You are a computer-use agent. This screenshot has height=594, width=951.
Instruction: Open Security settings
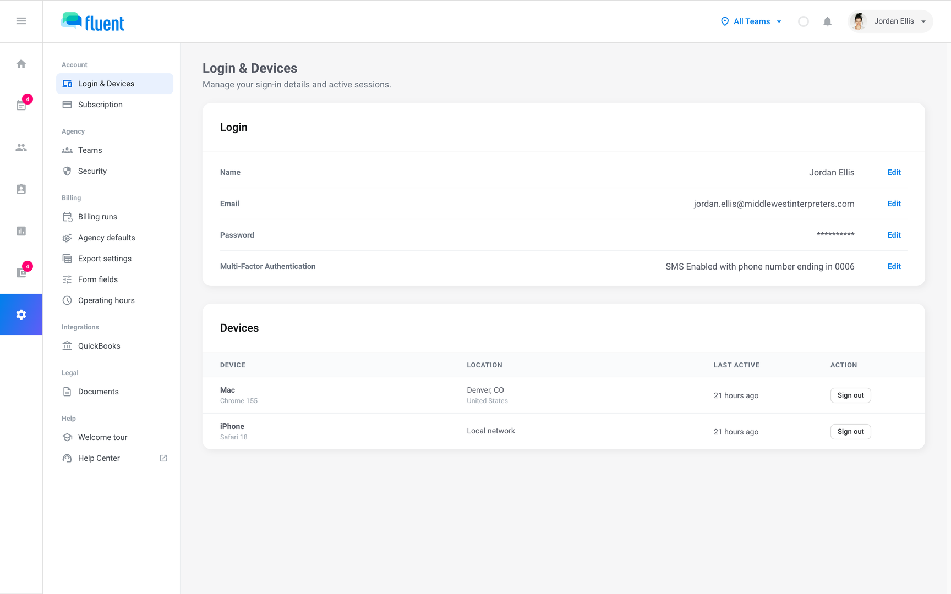[114, 171]
